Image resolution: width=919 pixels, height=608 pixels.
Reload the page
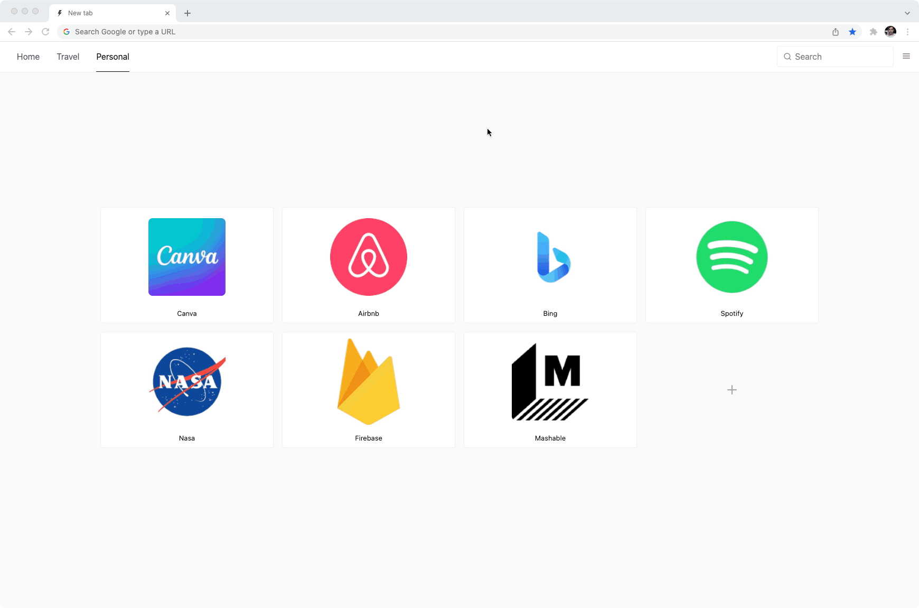point(45,32)
